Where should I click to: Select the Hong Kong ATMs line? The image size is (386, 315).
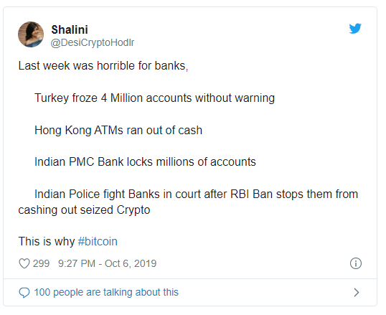118,130
